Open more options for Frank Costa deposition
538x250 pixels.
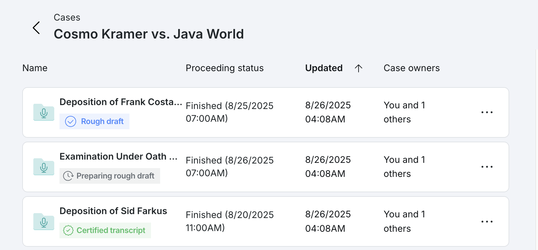pyautogui.click(x=487, y=112)
